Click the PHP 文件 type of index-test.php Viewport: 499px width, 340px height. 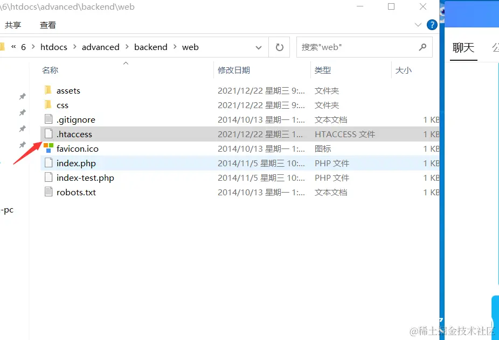332,178
